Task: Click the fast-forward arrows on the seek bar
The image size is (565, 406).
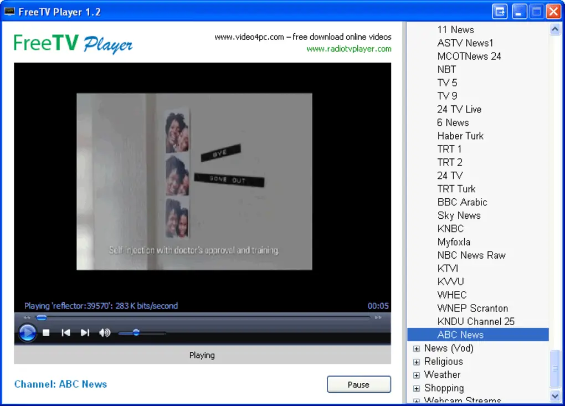Action: (x=378, y=318)
